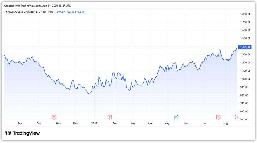Click the Jun label on the time axis

tap(186, 123)
